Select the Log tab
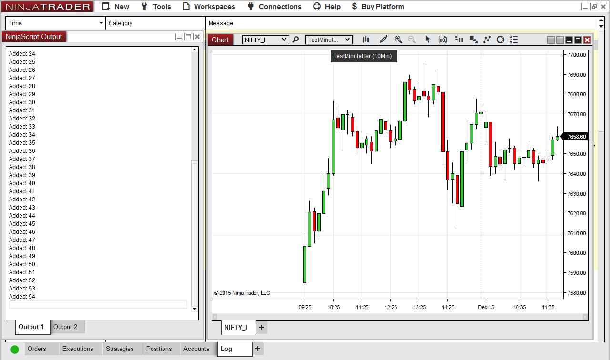 pyautogui.click(x=235, y=349)
